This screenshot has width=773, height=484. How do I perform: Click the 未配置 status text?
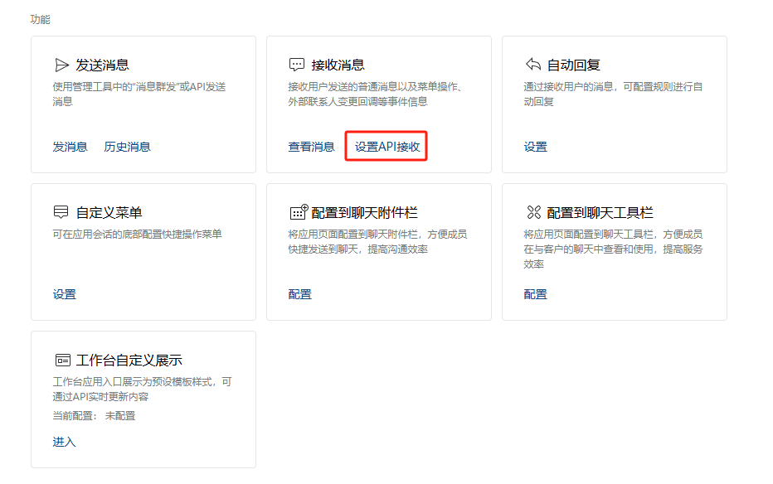tap(119, 416)
